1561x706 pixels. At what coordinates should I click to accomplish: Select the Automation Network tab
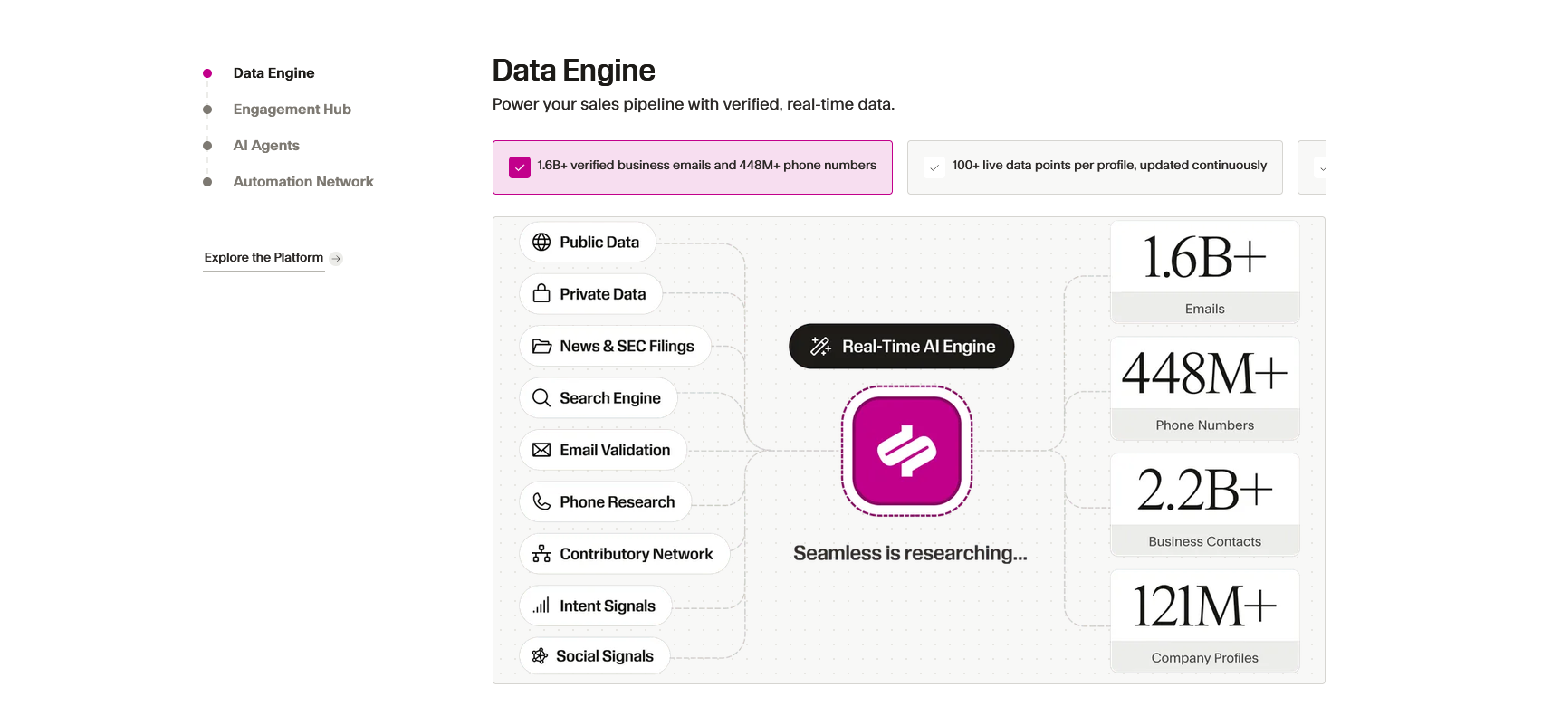303,181
